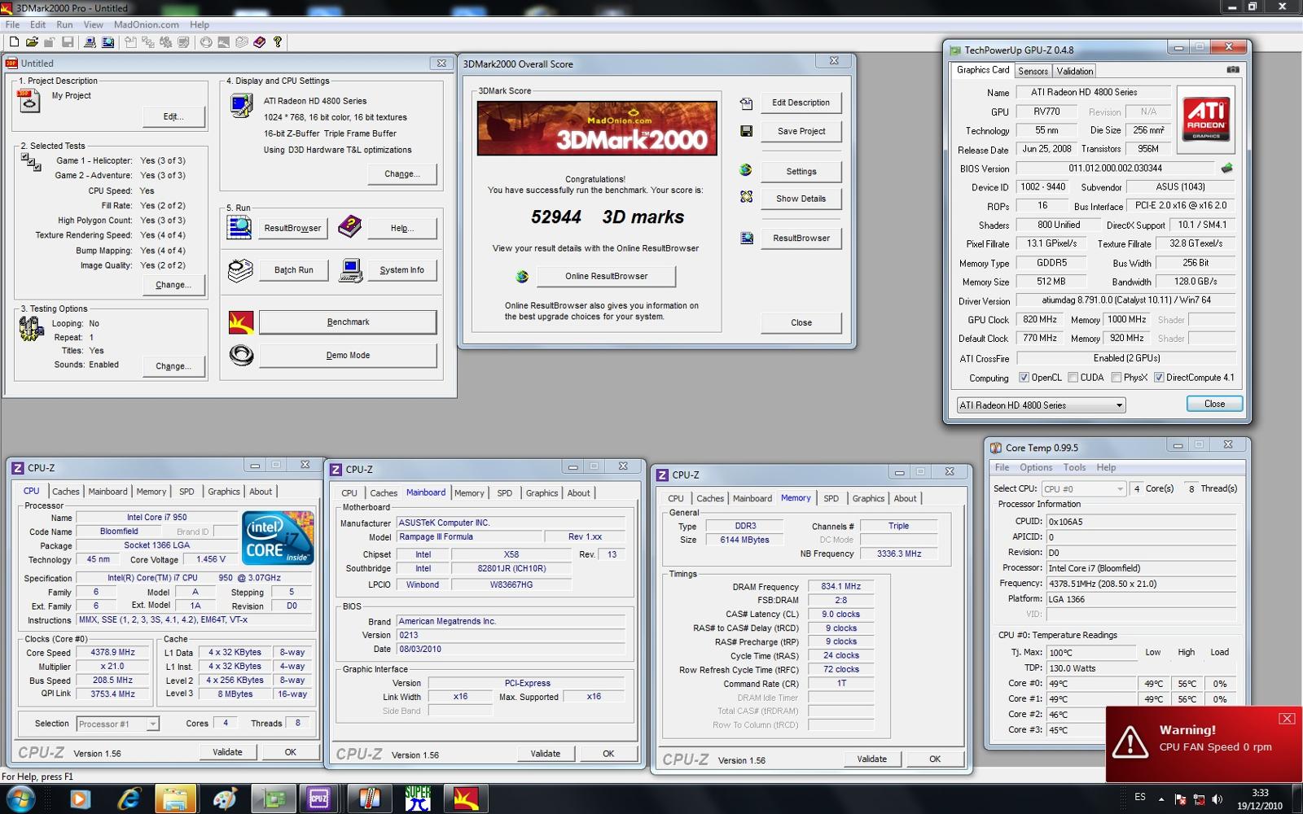Screen dimensions: 1303x814
Task: Dismiss the CPU FAN Speed warning popup
Action: click(x=1287, y=718)
